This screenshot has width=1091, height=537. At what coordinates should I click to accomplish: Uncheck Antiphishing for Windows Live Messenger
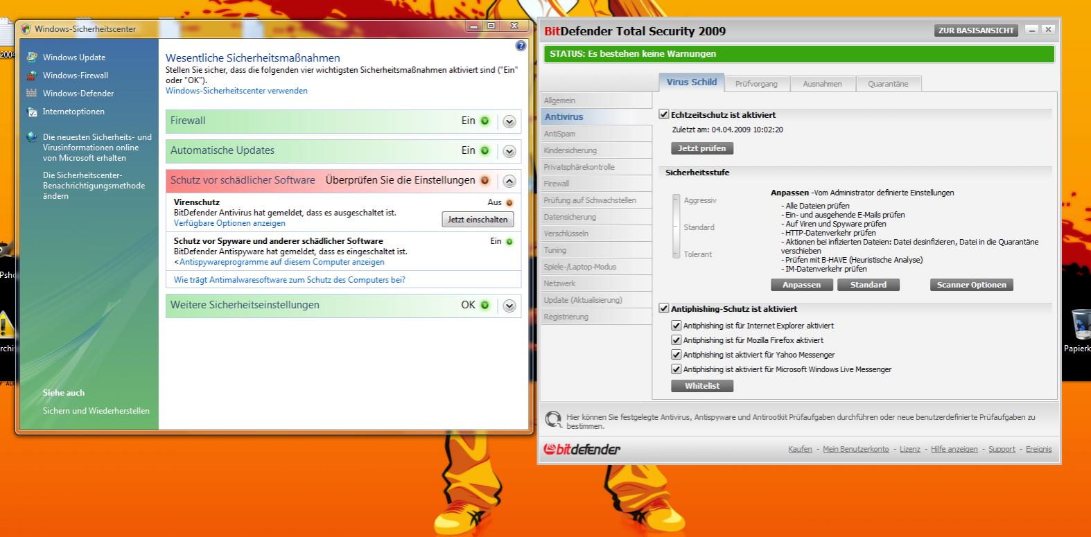(677, 369)
